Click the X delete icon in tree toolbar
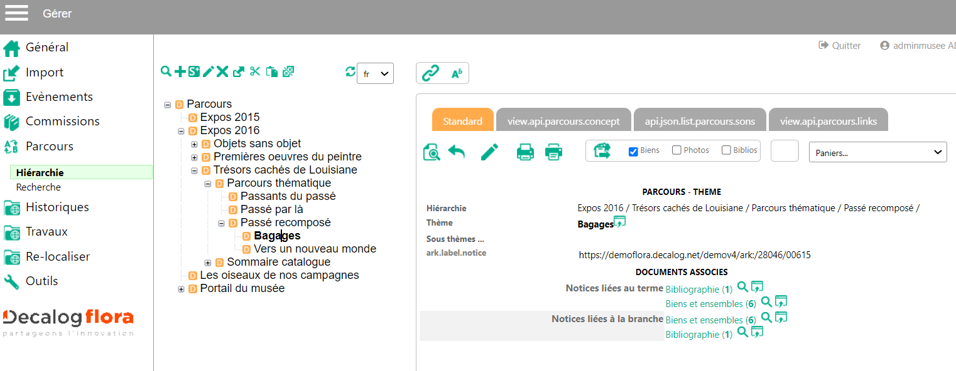The width and height of the screenshot is (956, 371). point(222,71)
